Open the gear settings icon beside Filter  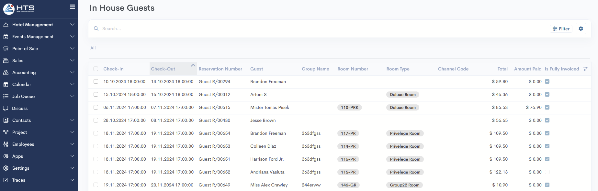click(581, 29)
